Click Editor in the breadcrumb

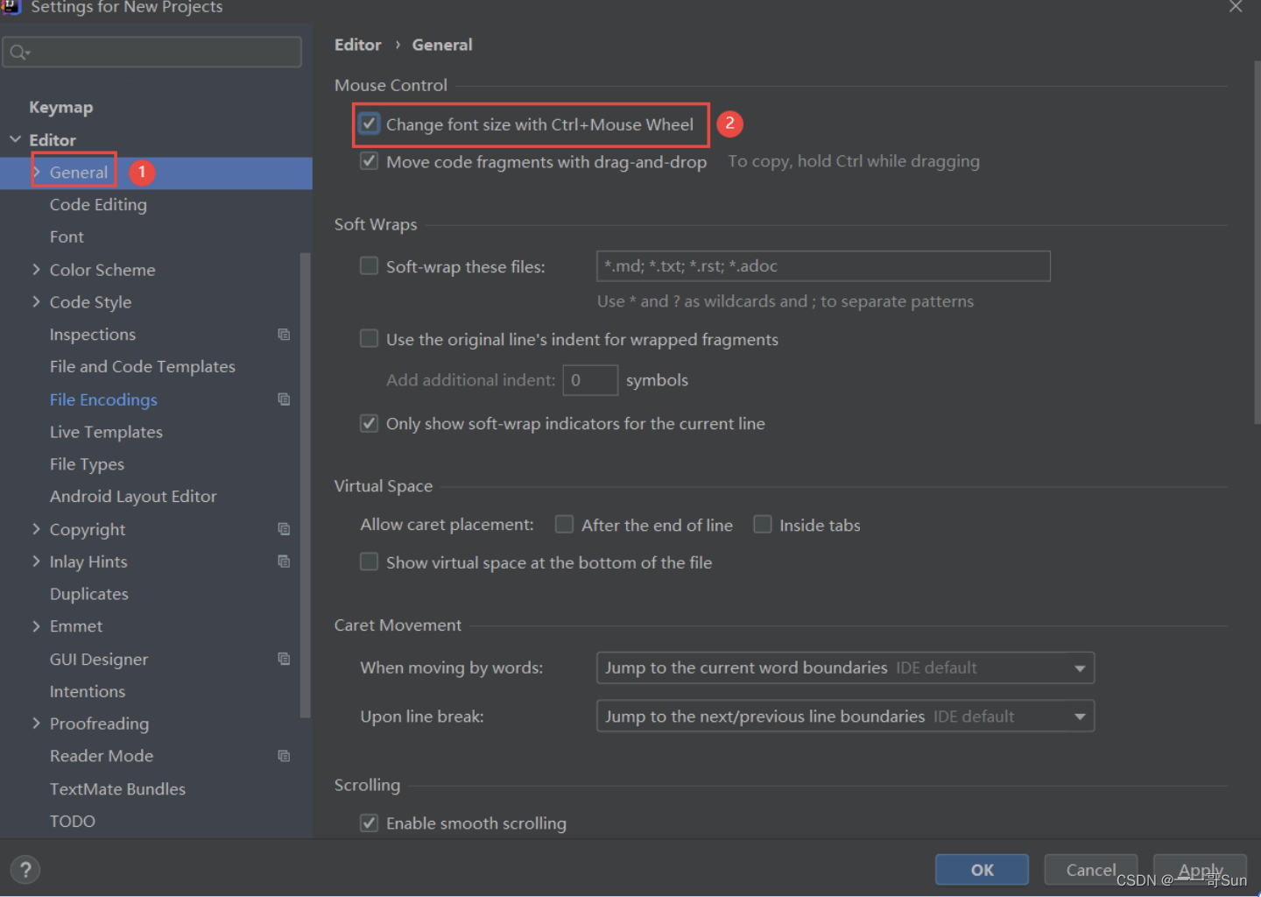tap(358, 45)
